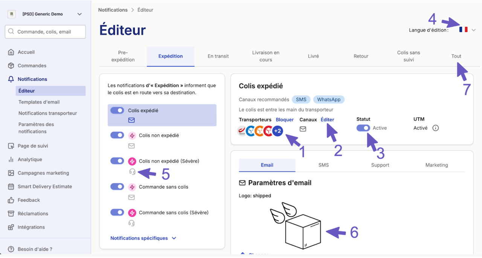This screenshot has height=258, width=482.
Task: Open Analytique via its bar chart icon
Action: (x=11, y=160)
